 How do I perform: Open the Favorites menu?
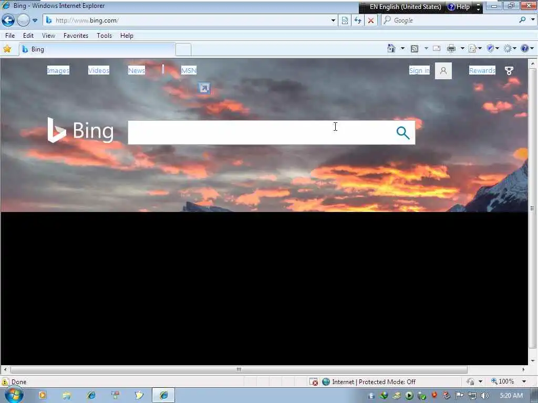76,36
